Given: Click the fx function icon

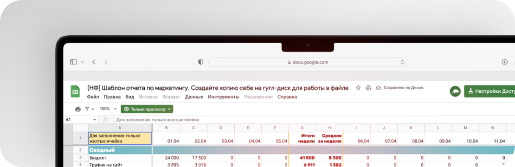Looking at the screenshot, I should click(x=105, y=120).
